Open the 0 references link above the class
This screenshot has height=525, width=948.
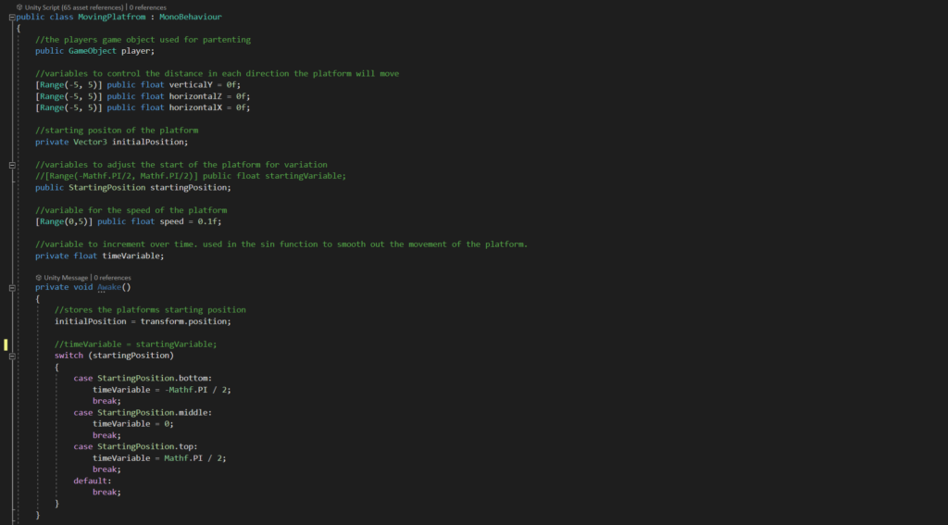point(147,7)
